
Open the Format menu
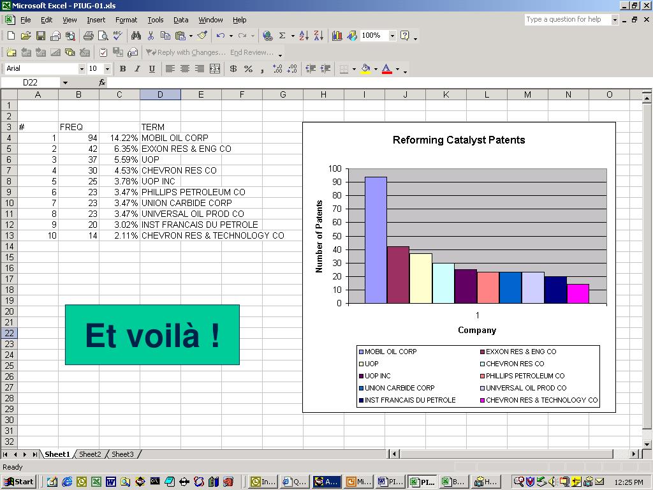[126, 20]
